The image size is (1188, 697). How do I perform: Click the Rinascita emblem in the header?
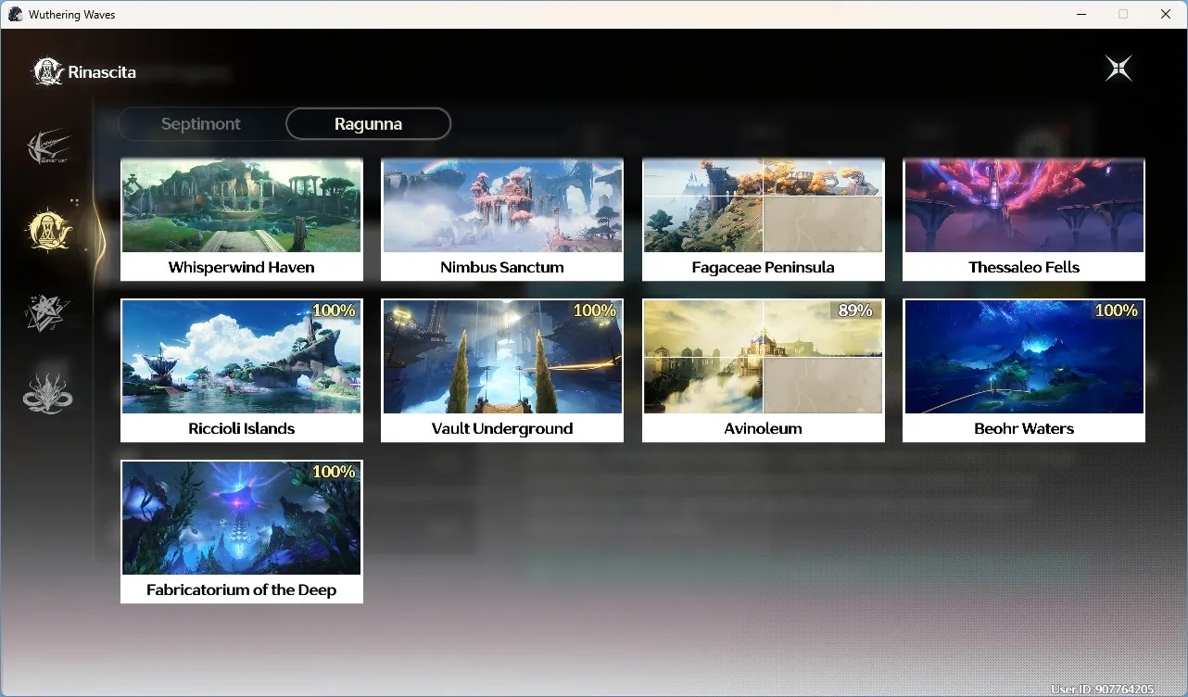tap(48, 71)
